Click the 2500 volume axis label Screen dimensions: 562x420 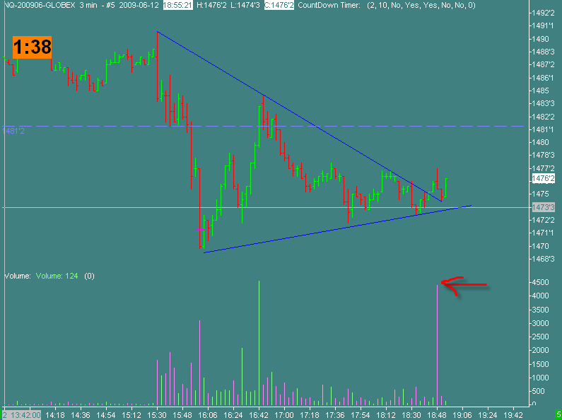(x=540, y=337)
